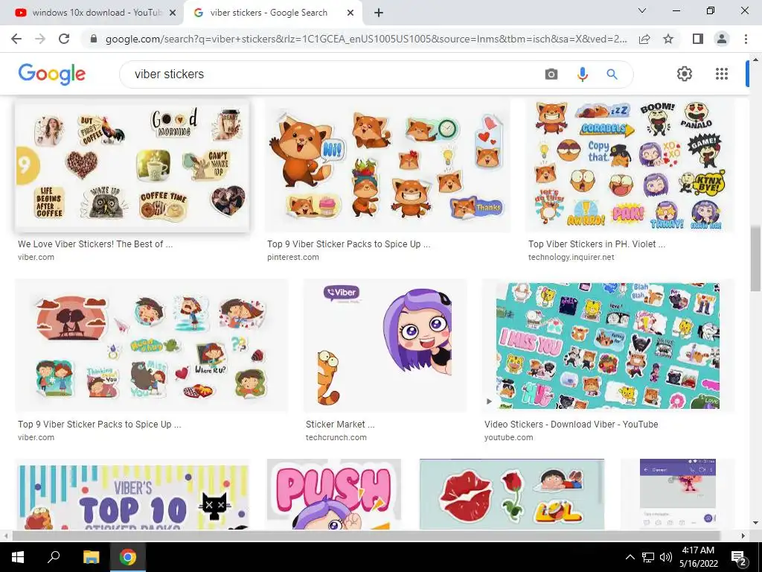The width and height of the screenshot is (762, 572).
Task: Search by image camera icon
Action: pyautogui.click(x=551, y=74)
